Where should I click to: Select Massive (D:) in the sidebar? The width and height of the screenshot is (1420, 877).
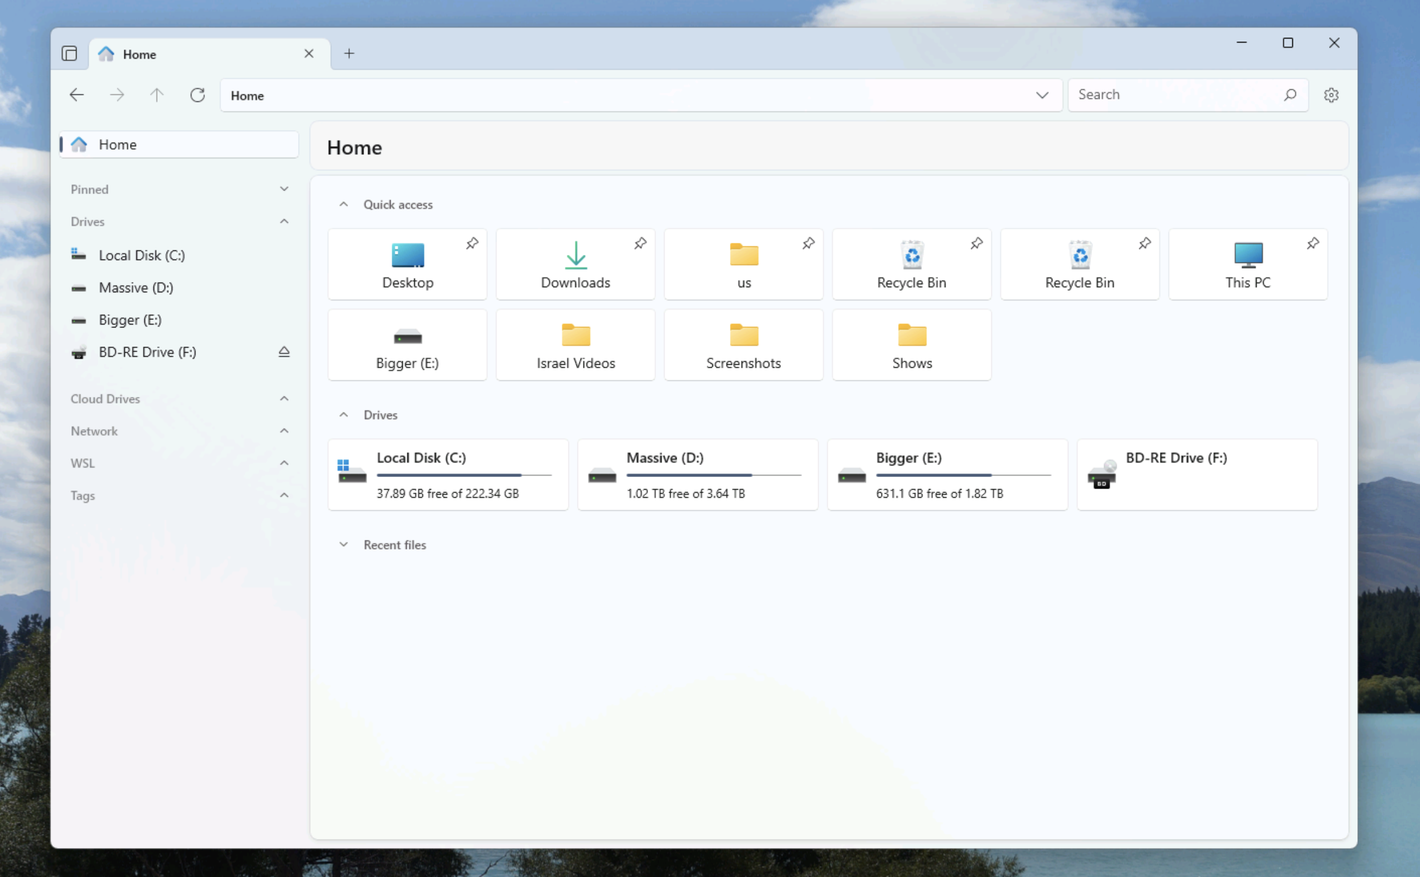point(136,287)
